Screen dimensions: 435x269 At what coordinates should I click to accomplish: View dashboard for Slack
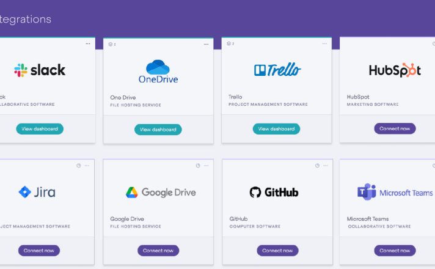40,129
